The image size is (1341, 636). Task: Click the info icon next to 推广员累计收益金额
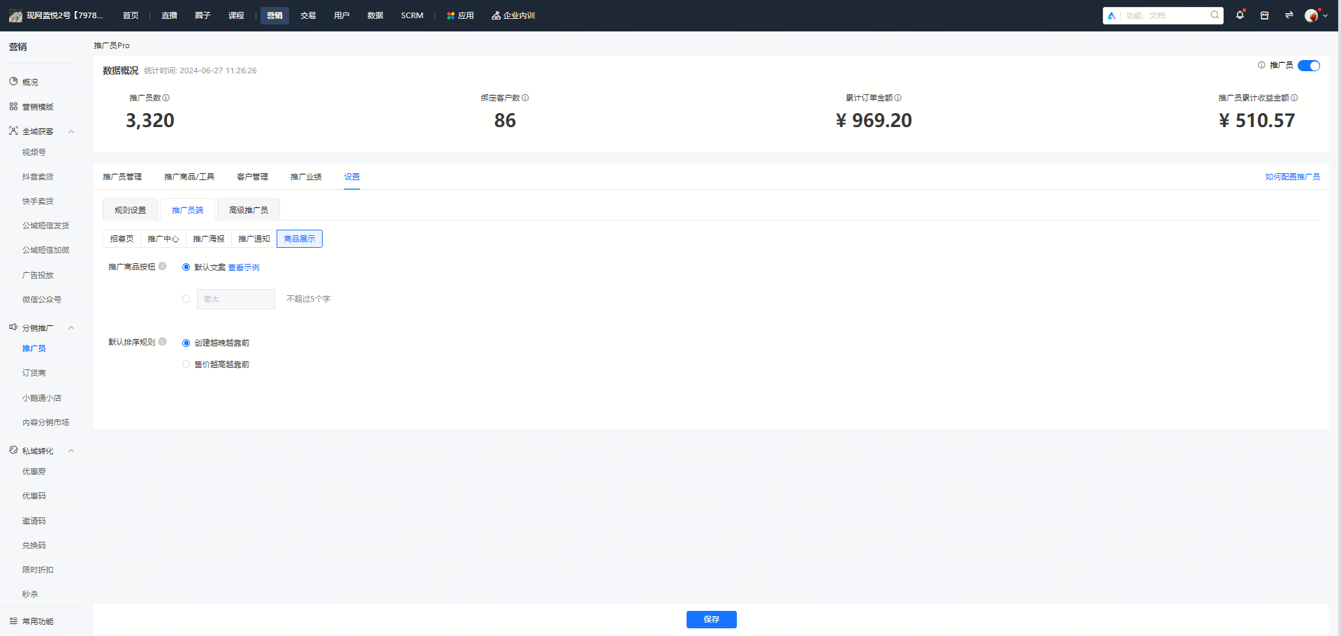pos(1294,98)
